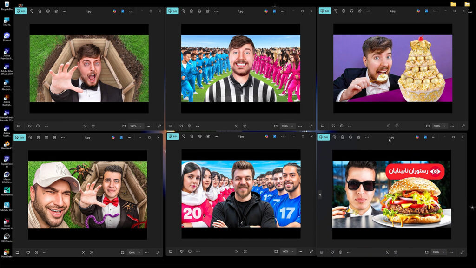Share the spider coffin selfie photo

click(54, 137)
